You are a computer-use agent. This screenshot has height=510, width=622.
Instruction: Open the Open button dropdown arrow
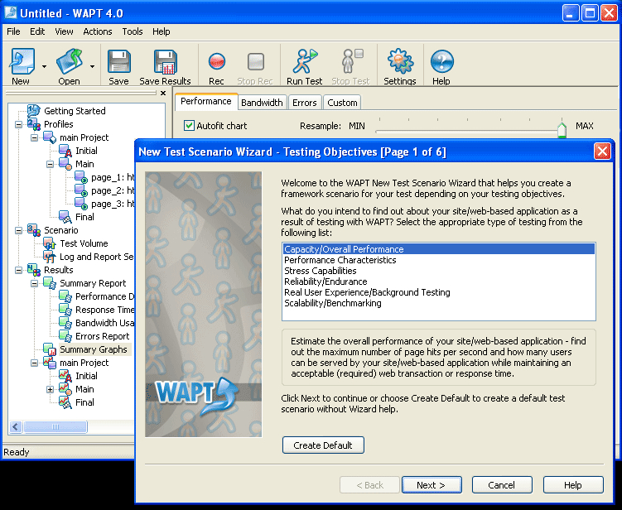click(x=92, y=66)
